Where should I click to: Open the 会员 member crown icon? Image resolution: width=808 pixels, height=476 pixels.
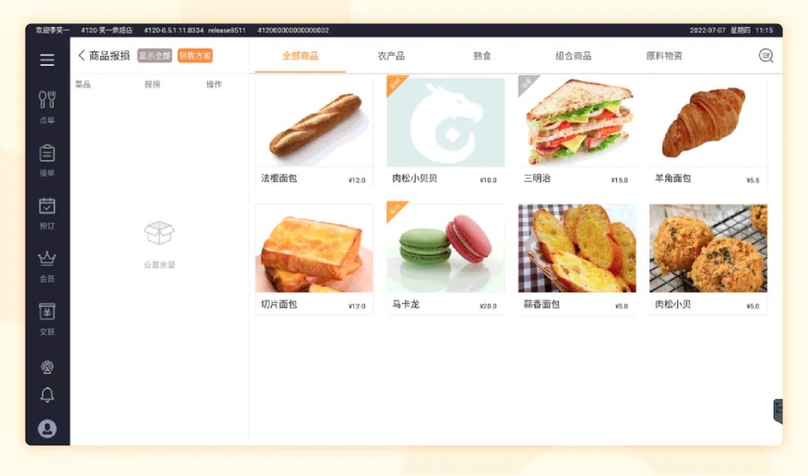(x=47, y=267)
